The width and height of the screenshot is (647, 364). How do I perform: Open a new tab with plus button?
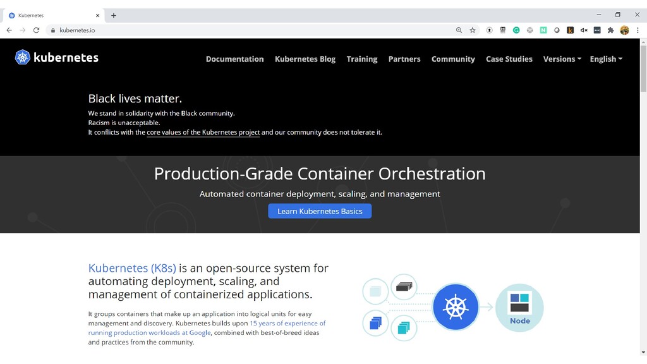tap(114, 15)
